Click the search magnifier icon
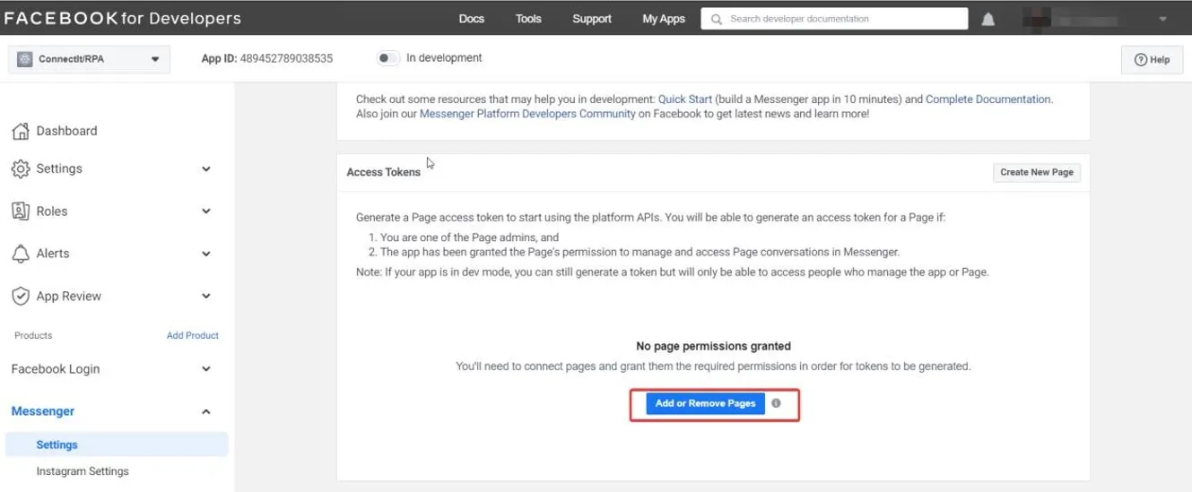The height and width of the screenshot is (492, 1192). 716,19
